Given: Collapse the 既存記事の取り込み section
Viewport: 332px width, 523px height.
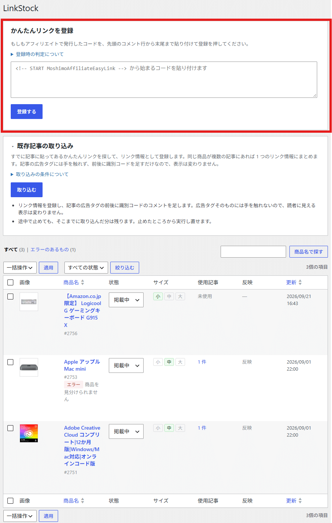Looking at the screenshot, I should click(x=42, y=146).
